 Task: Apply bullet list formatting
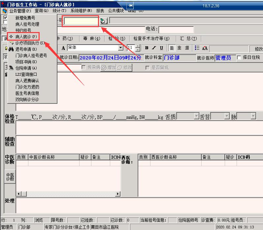click(197, 48)
